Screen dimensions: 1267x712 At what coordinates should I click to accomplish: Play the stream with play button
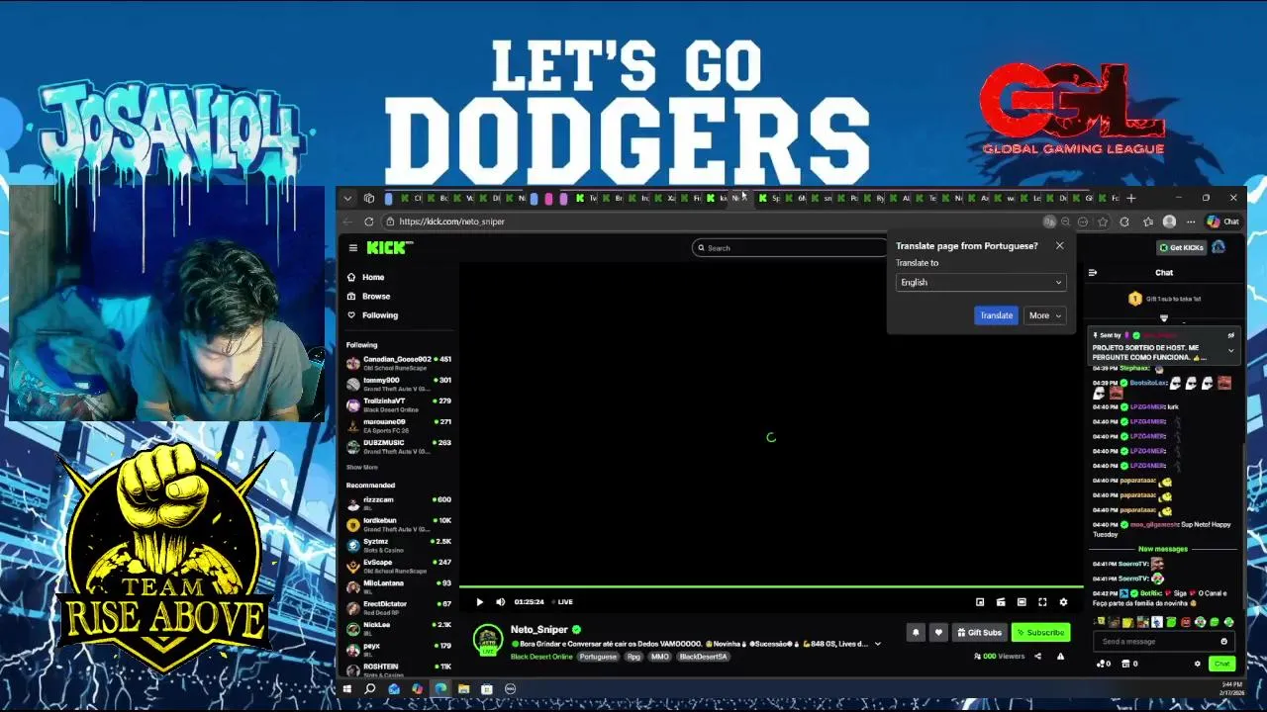tap(479, 601)
